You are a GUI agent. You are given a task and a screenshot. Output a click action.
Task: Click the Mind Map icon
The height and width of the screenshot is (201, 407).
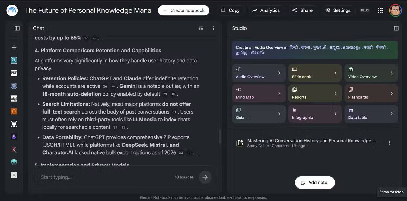[x=238, y=90]
